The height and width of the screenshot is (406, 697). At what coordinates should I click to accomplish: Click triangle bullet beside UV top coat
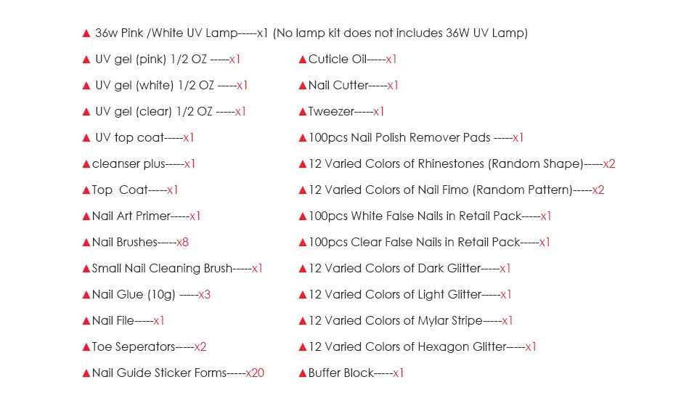86,138
